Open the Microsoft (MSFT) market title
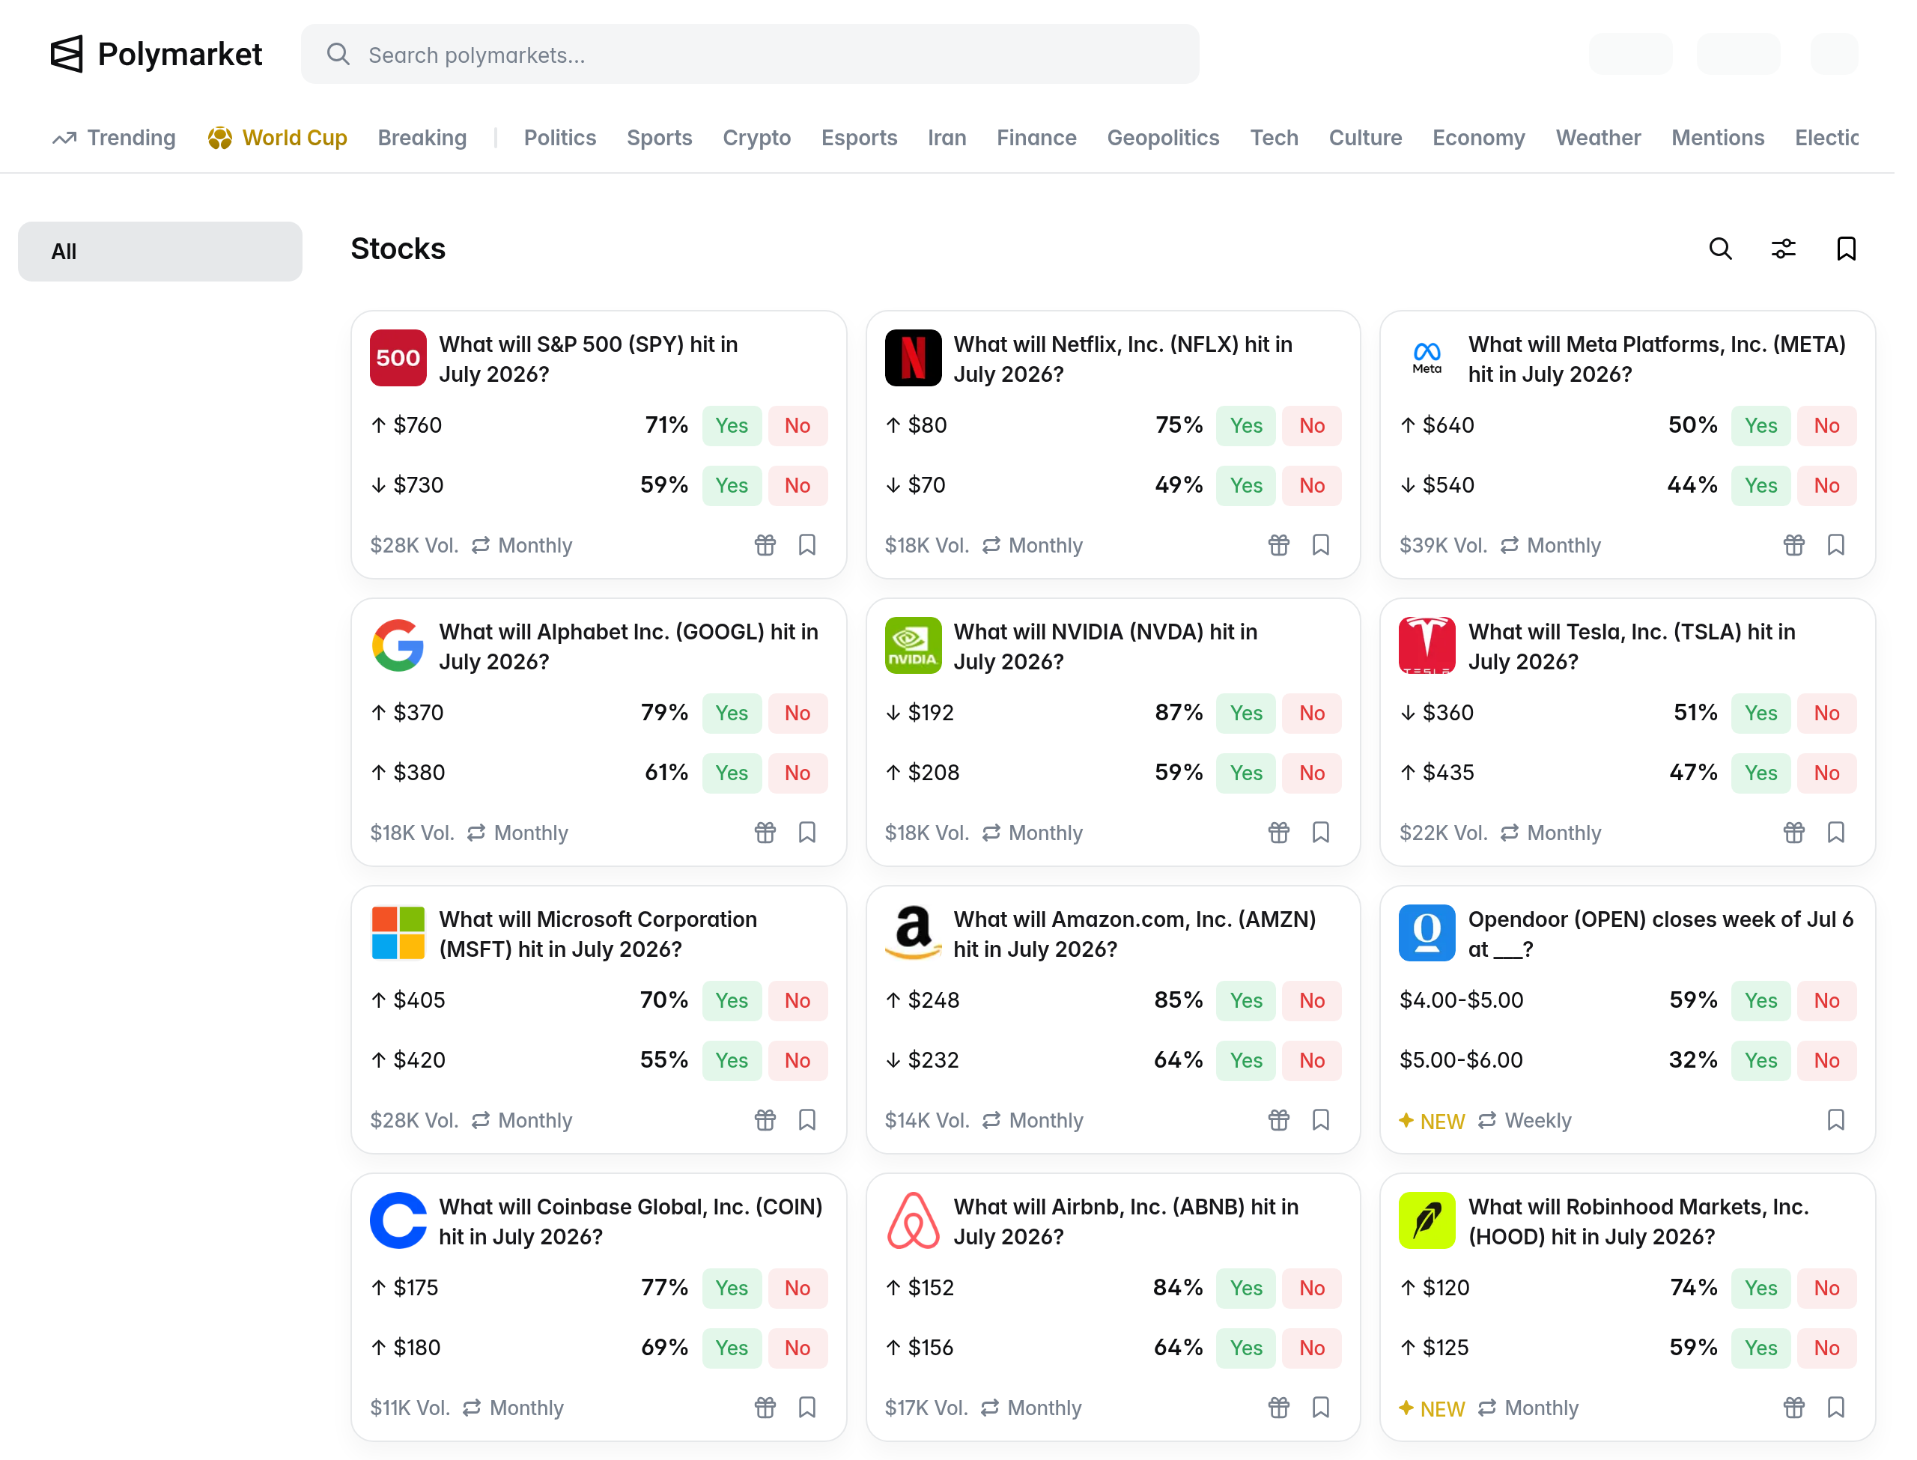 pyautogui.click(x=598, y=934)
